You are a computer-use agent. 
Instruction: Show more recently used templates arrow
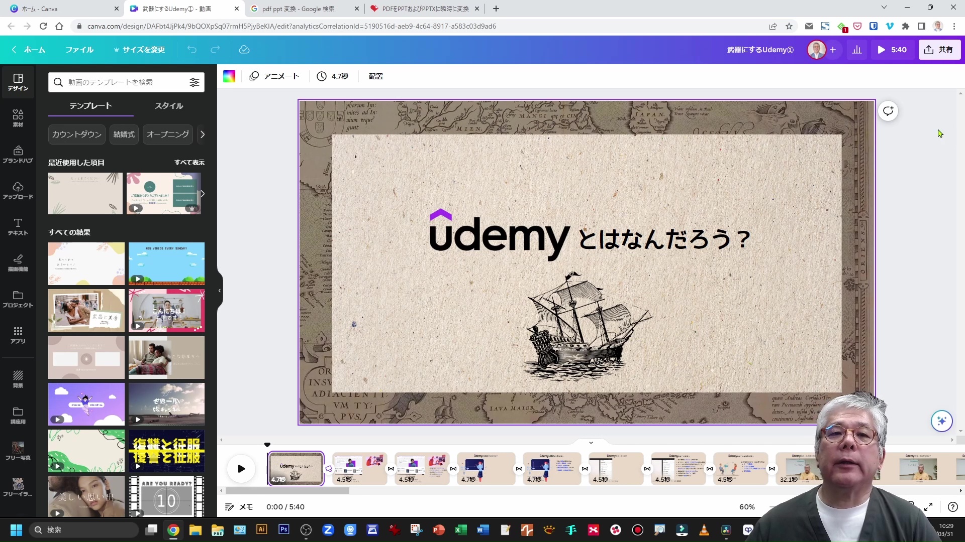click(x=203, y=194)
